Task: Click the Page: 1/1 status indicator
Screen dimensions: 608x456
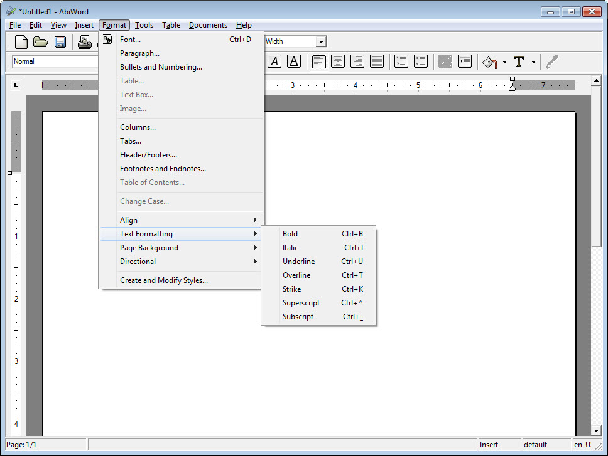Action: click(x=46, y=445)
